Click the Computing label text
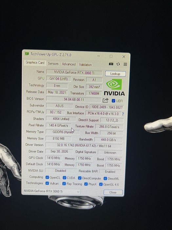This screenshot has height=230, width=172. click(36, 177)
